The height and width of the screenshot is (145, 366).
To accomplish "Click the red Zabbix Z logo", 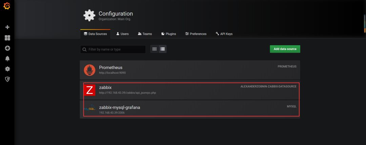I will [89, 90].
